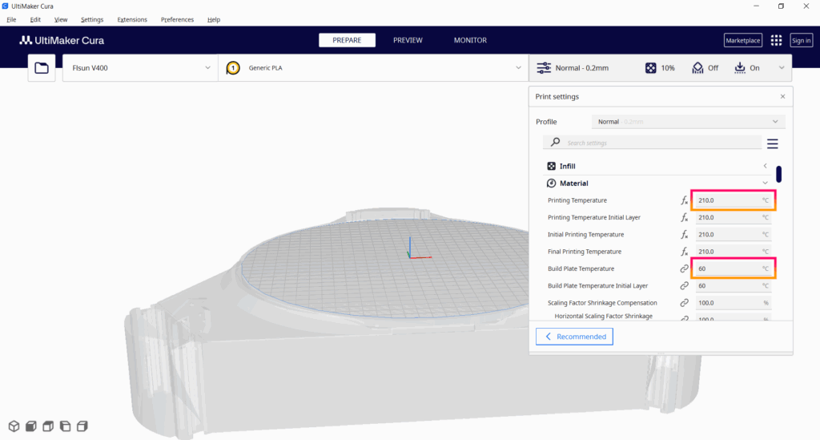The width and height of the screenshot is (820, 440).
Task: Close the Print settings panel
Action: coord(783,96)
